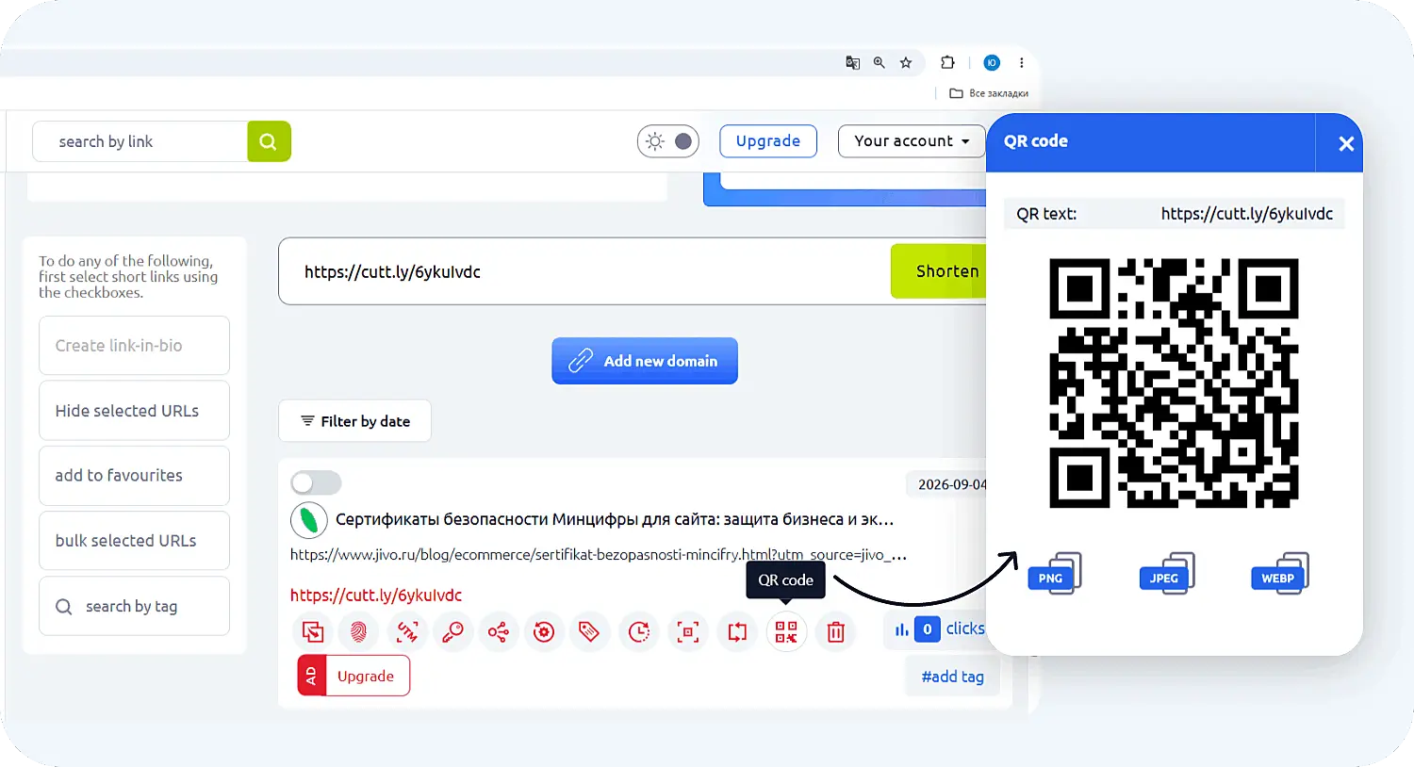
Task: Open the fingerprint unique clicks icon
Action: coord(358,631)
